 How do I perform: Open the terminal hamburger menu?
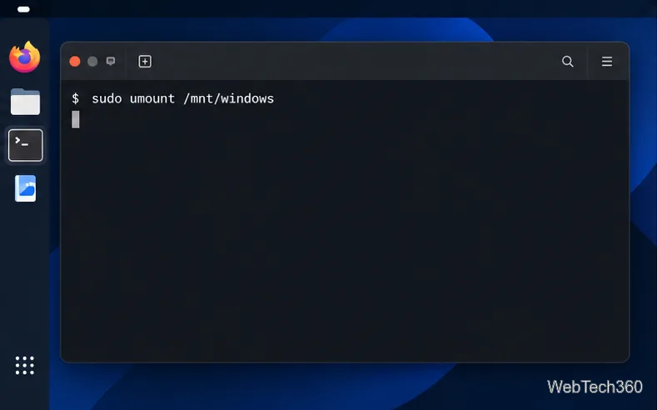click(607, 62)
